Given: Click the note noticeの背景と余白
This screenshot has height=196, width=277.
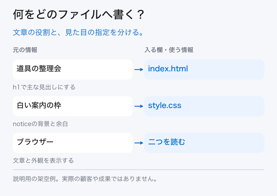Looking at the screenshot, I should pyautogui.click(x=40, y=124).
